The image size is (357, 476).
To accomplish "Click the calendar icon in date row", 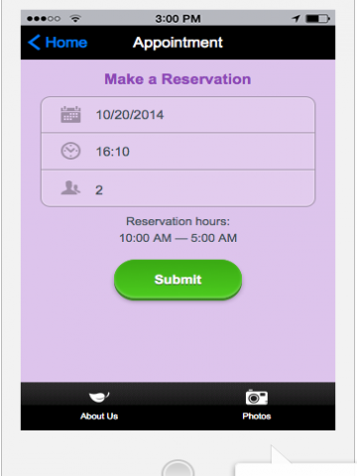I will pos(70,115).
